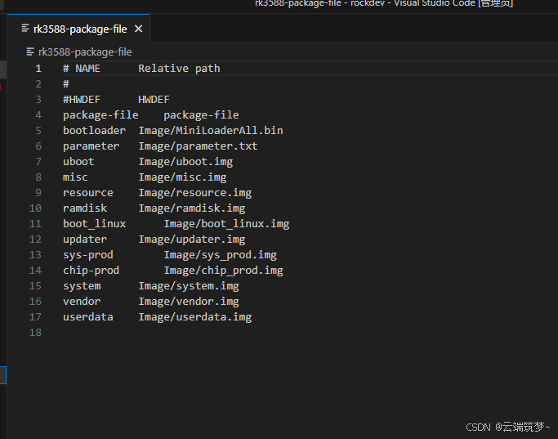The image size is (558, 439).
Task: Click 'system' name on line 15
Action: 82,286
